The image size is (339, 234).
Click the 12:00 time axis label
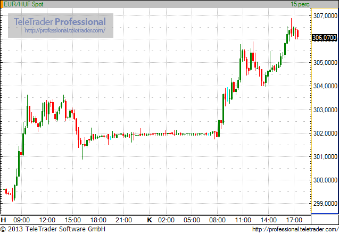pos(47,220)
